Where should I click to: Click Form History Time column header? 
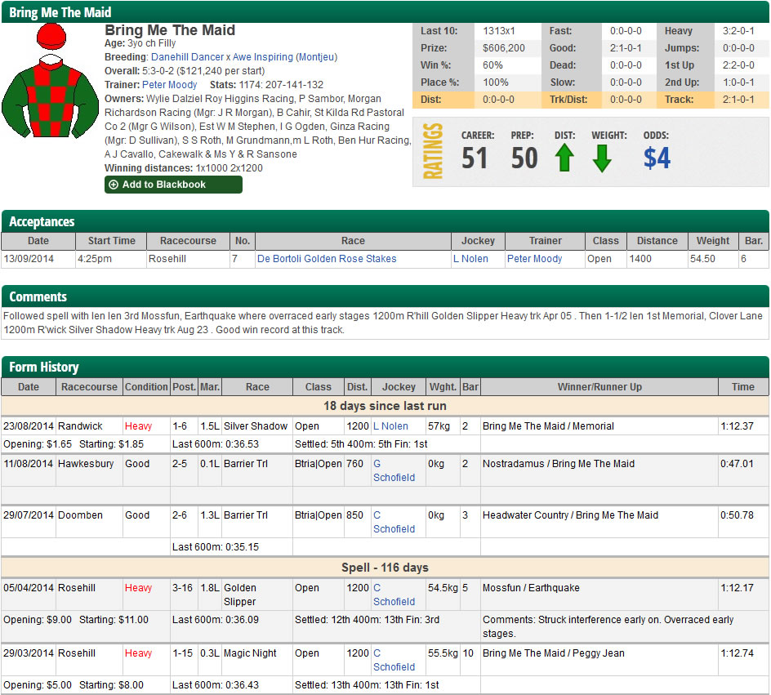coord(743,387)
